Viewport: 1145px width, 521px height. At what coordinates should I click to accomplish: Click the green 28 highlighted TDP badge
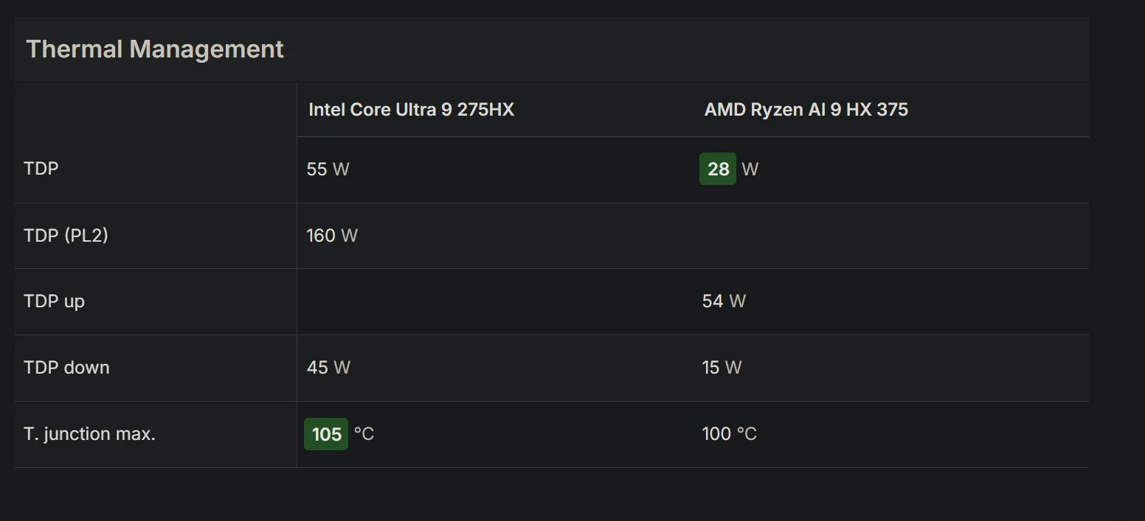coord(717,169)
